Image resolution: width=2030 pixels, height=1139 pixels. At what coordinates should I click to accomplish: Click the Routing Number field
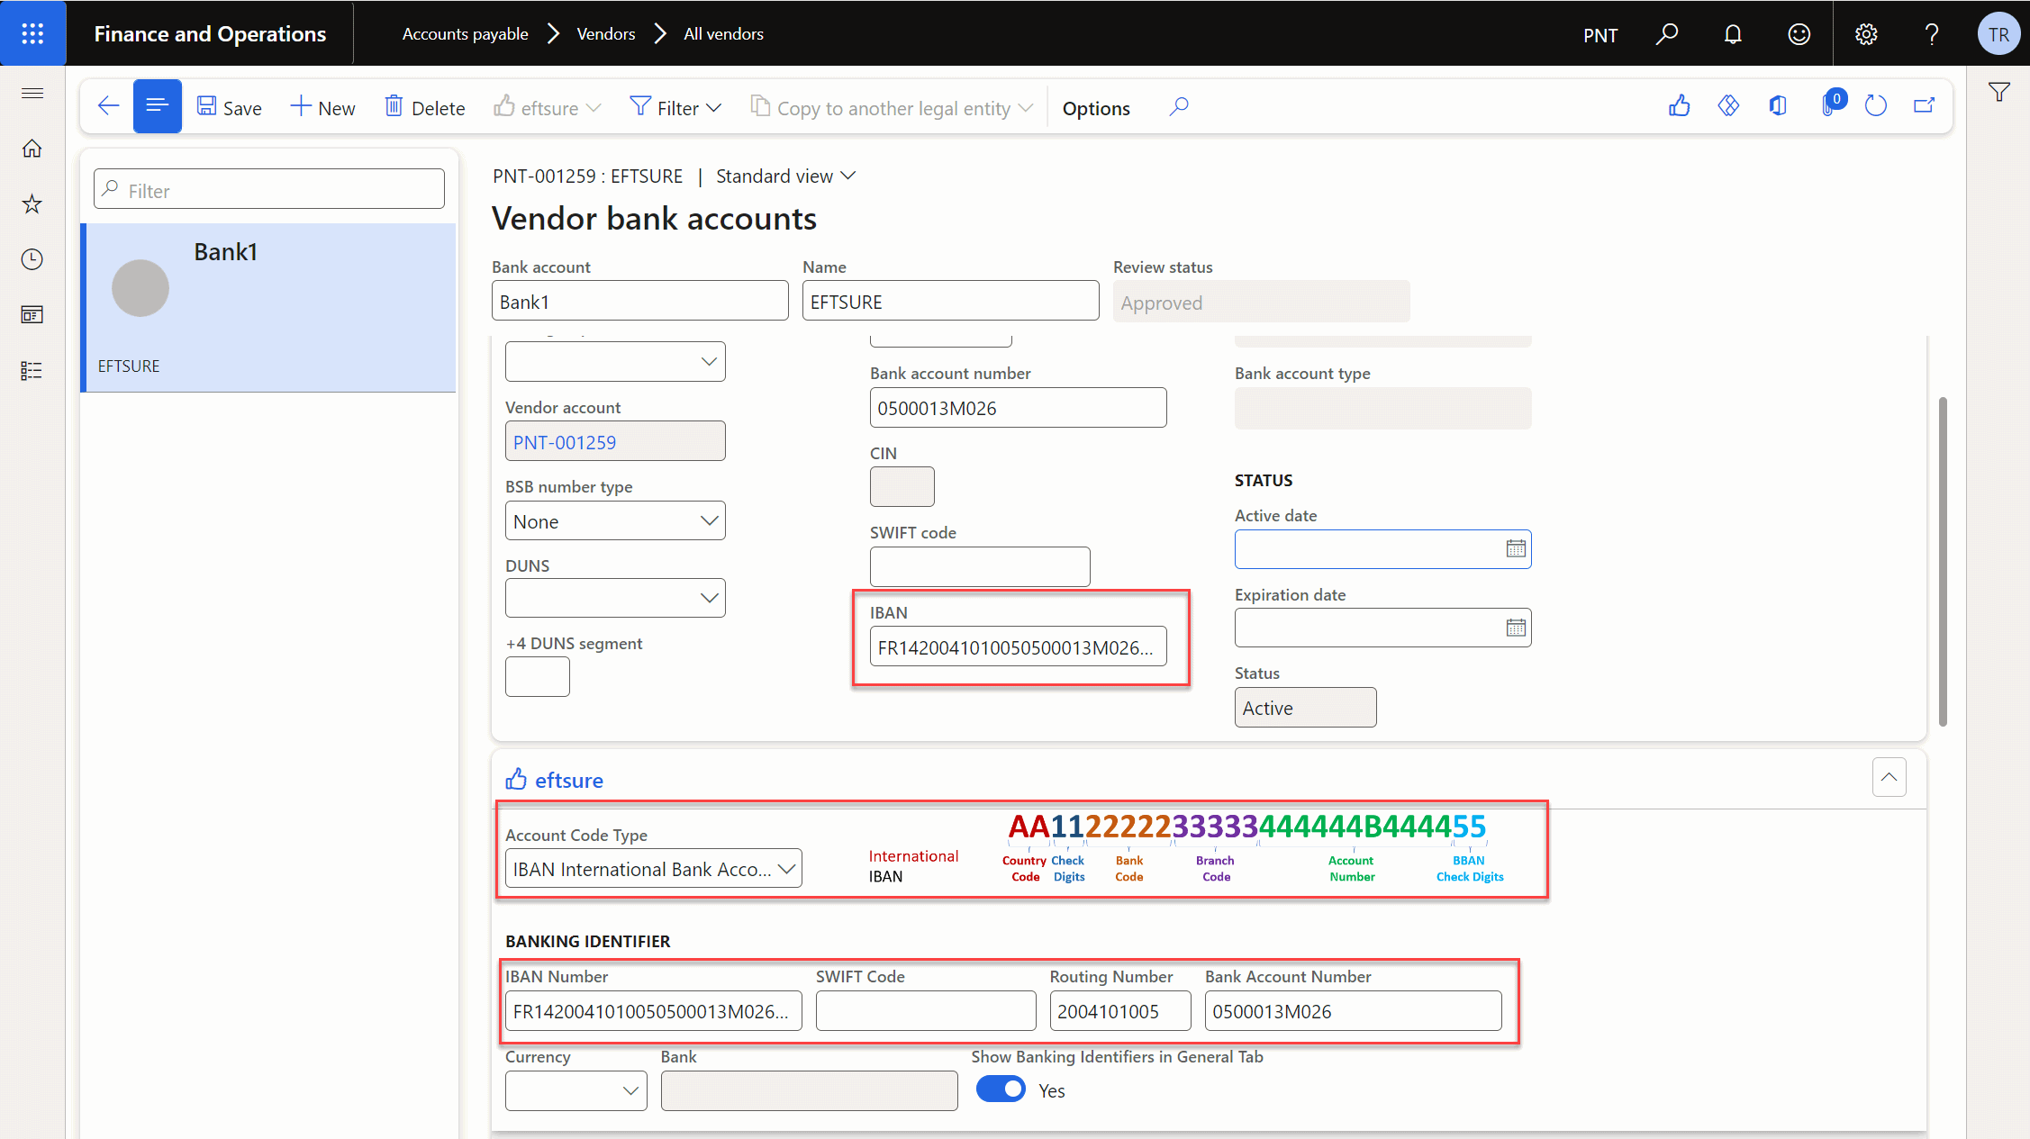[x=1120, y=1011]
